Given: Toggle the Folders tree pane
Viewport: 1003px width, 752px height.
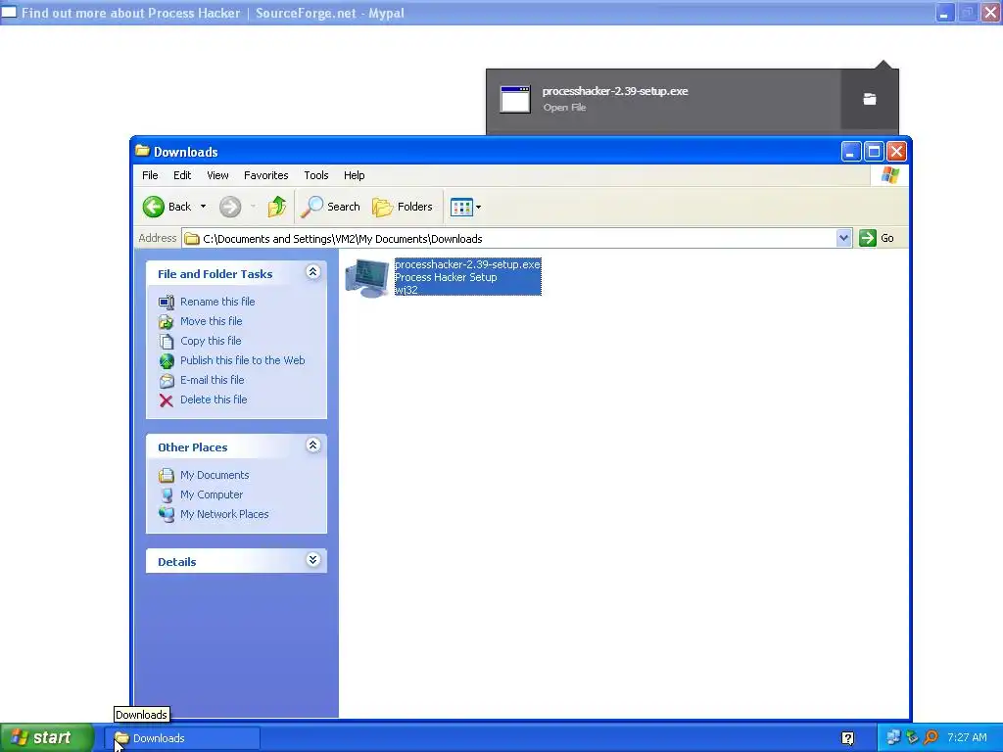Looking at the screenshot, I should (403, 207).
